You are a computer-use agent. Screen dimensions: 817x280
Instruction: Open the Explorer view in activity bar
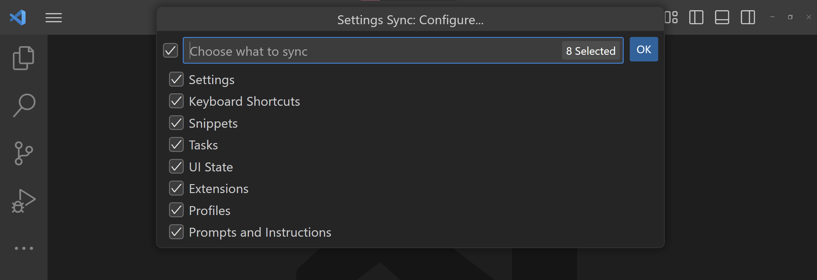23,58
